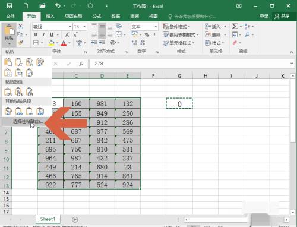The height and width of the screenshot is (227, 297).
Task: Click the Increase Font Size icon
Action: click(67, 35)
